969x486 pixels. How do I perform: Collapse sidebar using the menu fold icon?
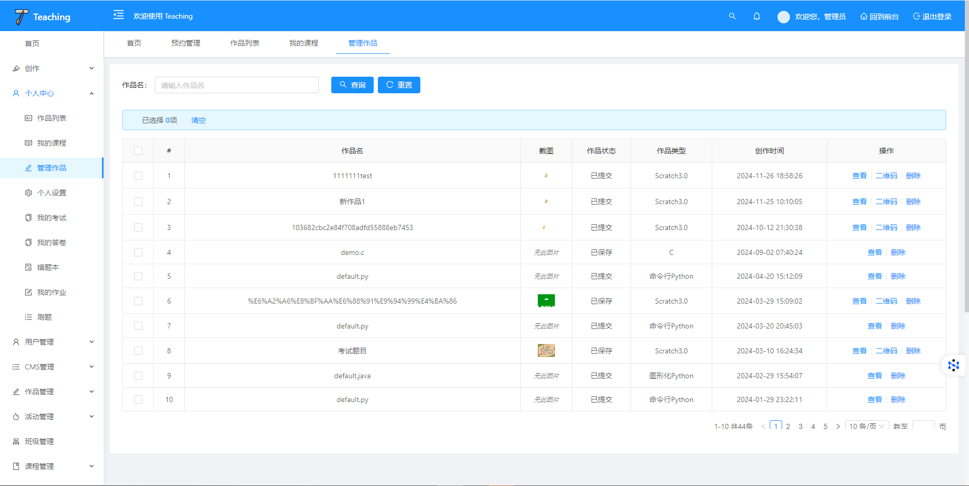[119, 15]
